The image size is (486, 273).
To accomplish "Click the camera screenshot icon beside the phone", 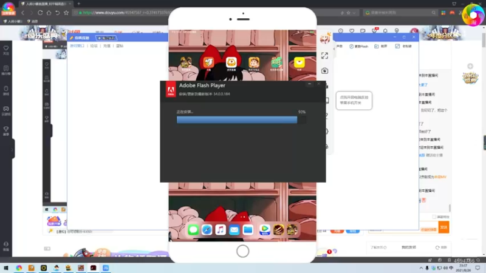I will [324, 70].
